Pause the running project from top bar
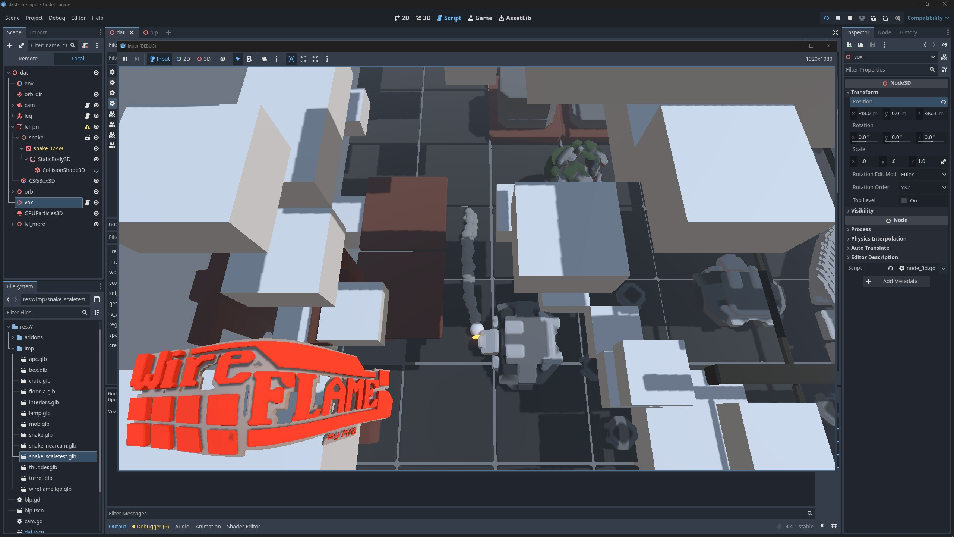The width and height of the screenshot is (954, 537). (838, 18)
